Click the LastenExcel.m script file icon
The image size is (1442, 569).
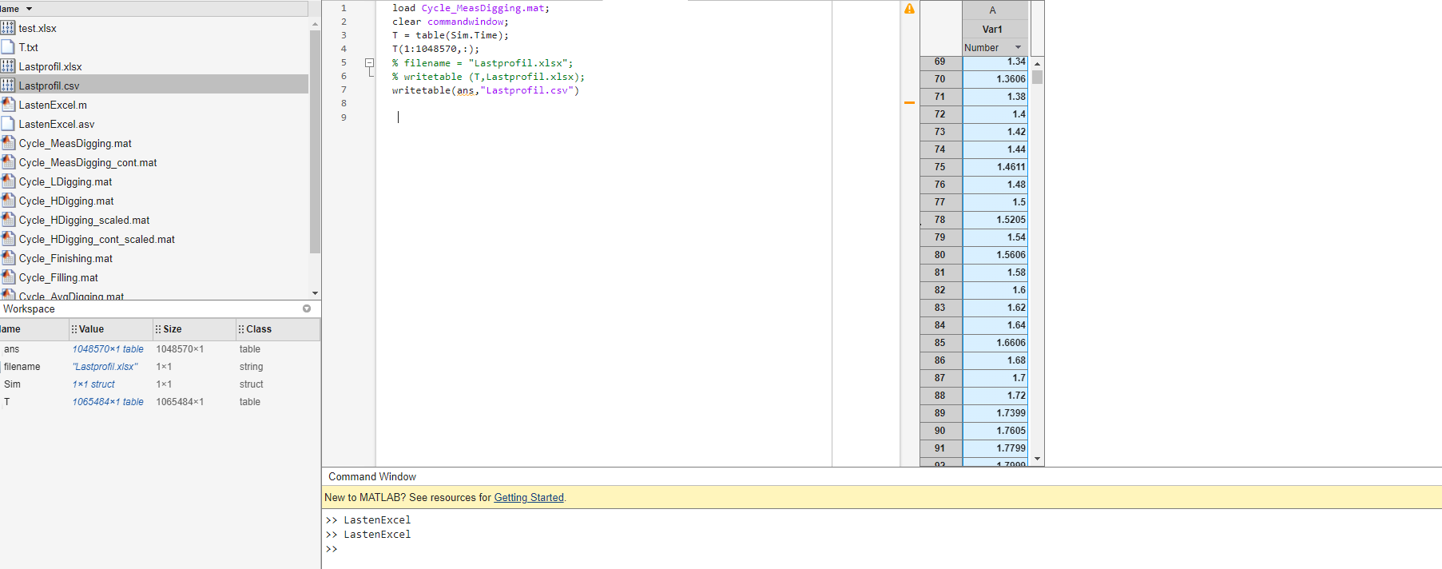coord(8,105)
